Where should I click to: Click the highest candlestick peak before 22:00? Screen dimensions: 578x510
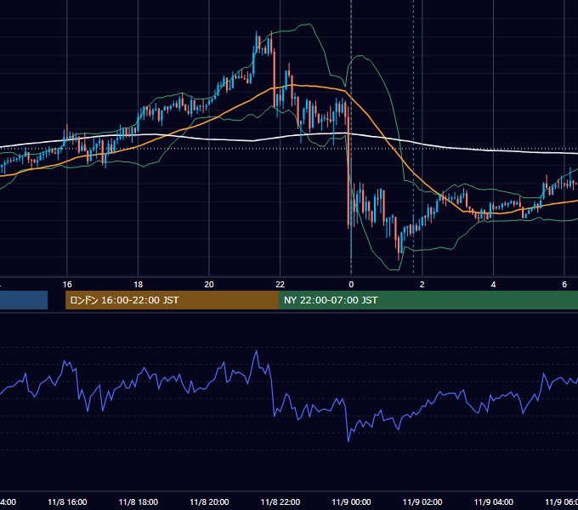click(256, 42)
